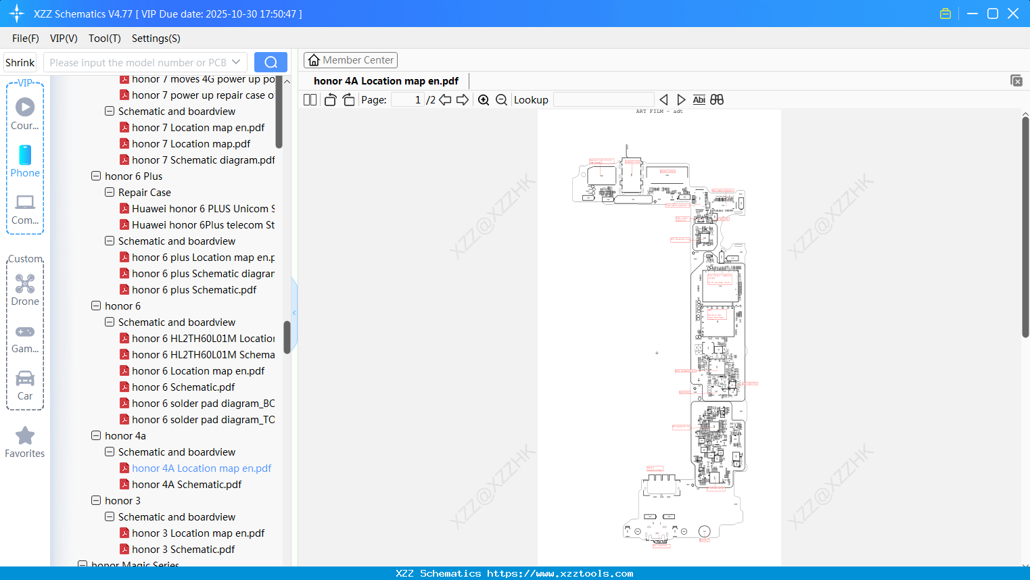Open honor 6 Schematic.pdf
1030x580 pixels.
[x=183, y=387]
